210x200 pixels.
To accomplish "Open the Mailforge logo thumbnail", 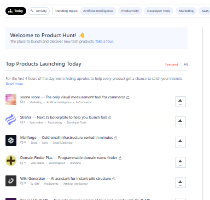I will pyautogui.click(x=11, y=140).
